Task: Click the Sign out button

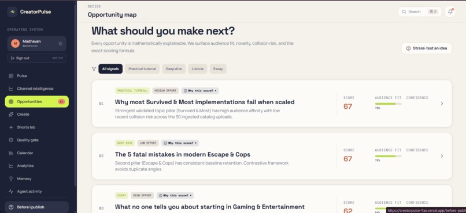Action: point(37,58)
